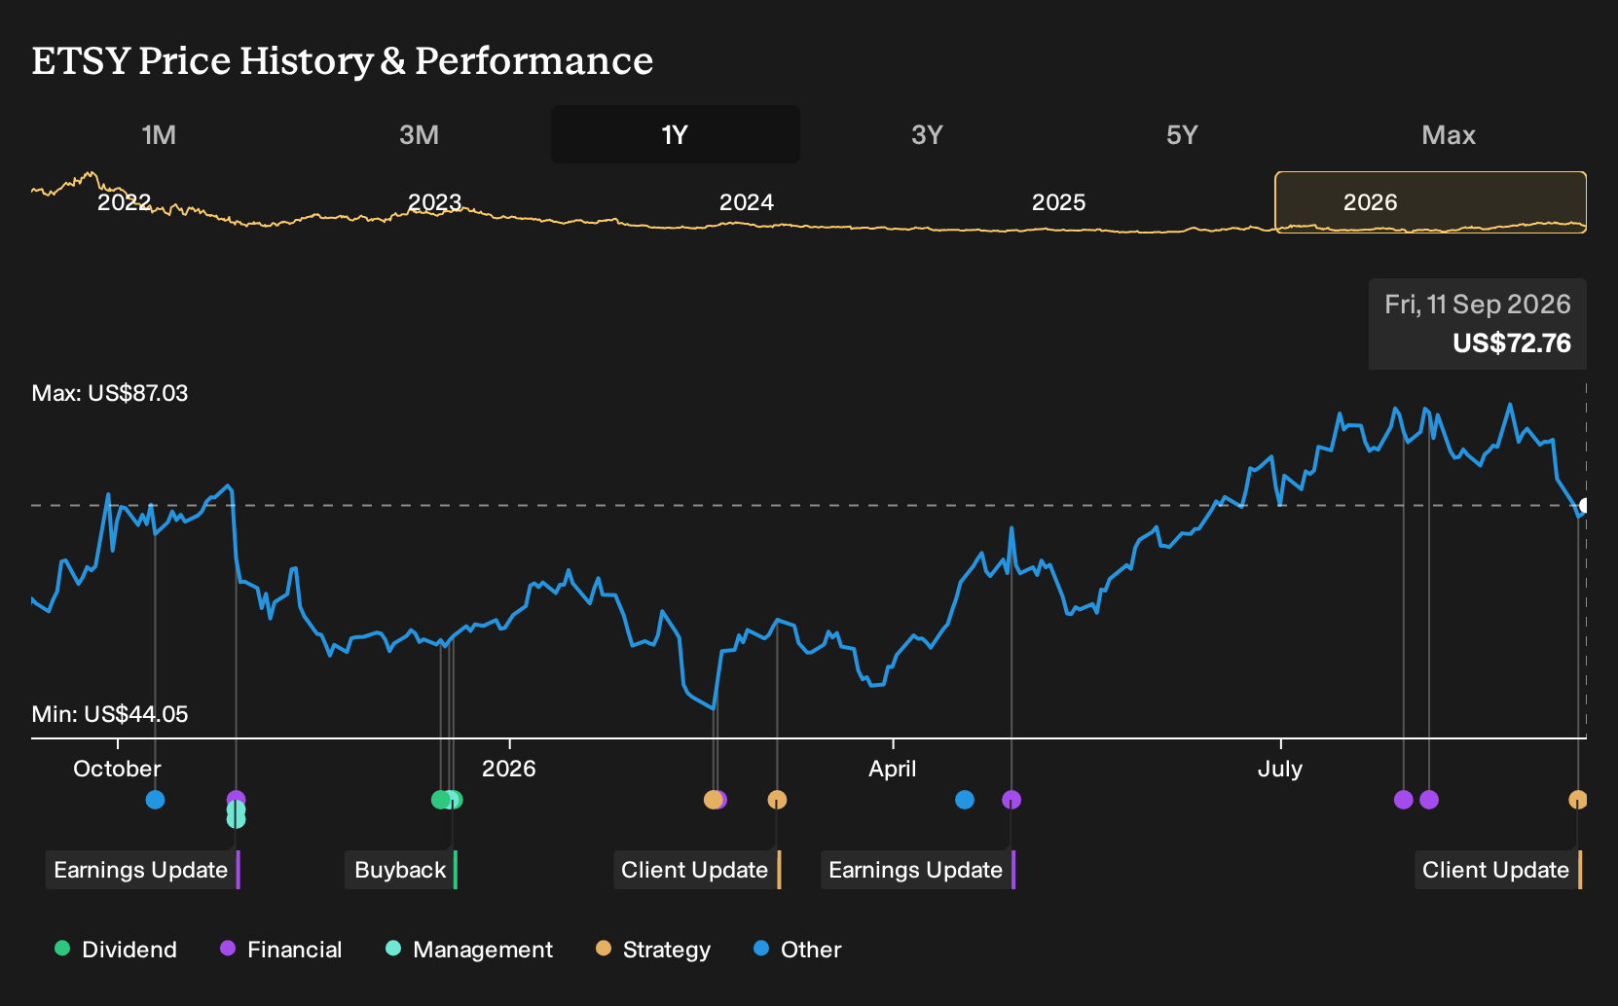The width and height of the screenshot is (1618, 1006).
Task: Click the October axis label
Action: pos(117,769)
